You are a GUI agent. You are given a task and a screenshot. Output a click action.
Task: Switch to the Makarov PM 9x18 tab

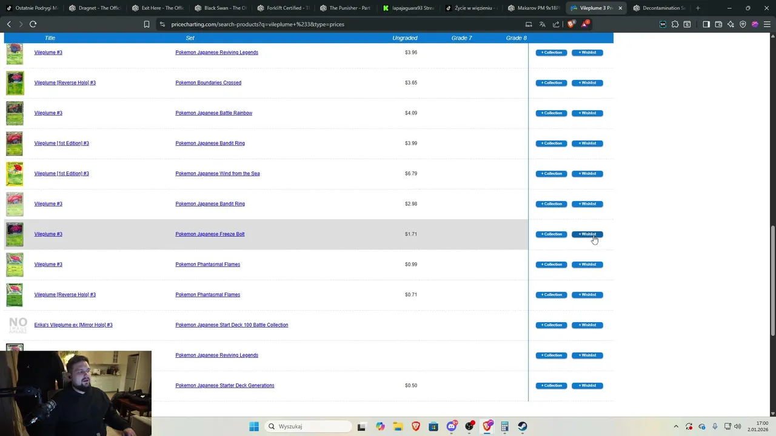533,8
